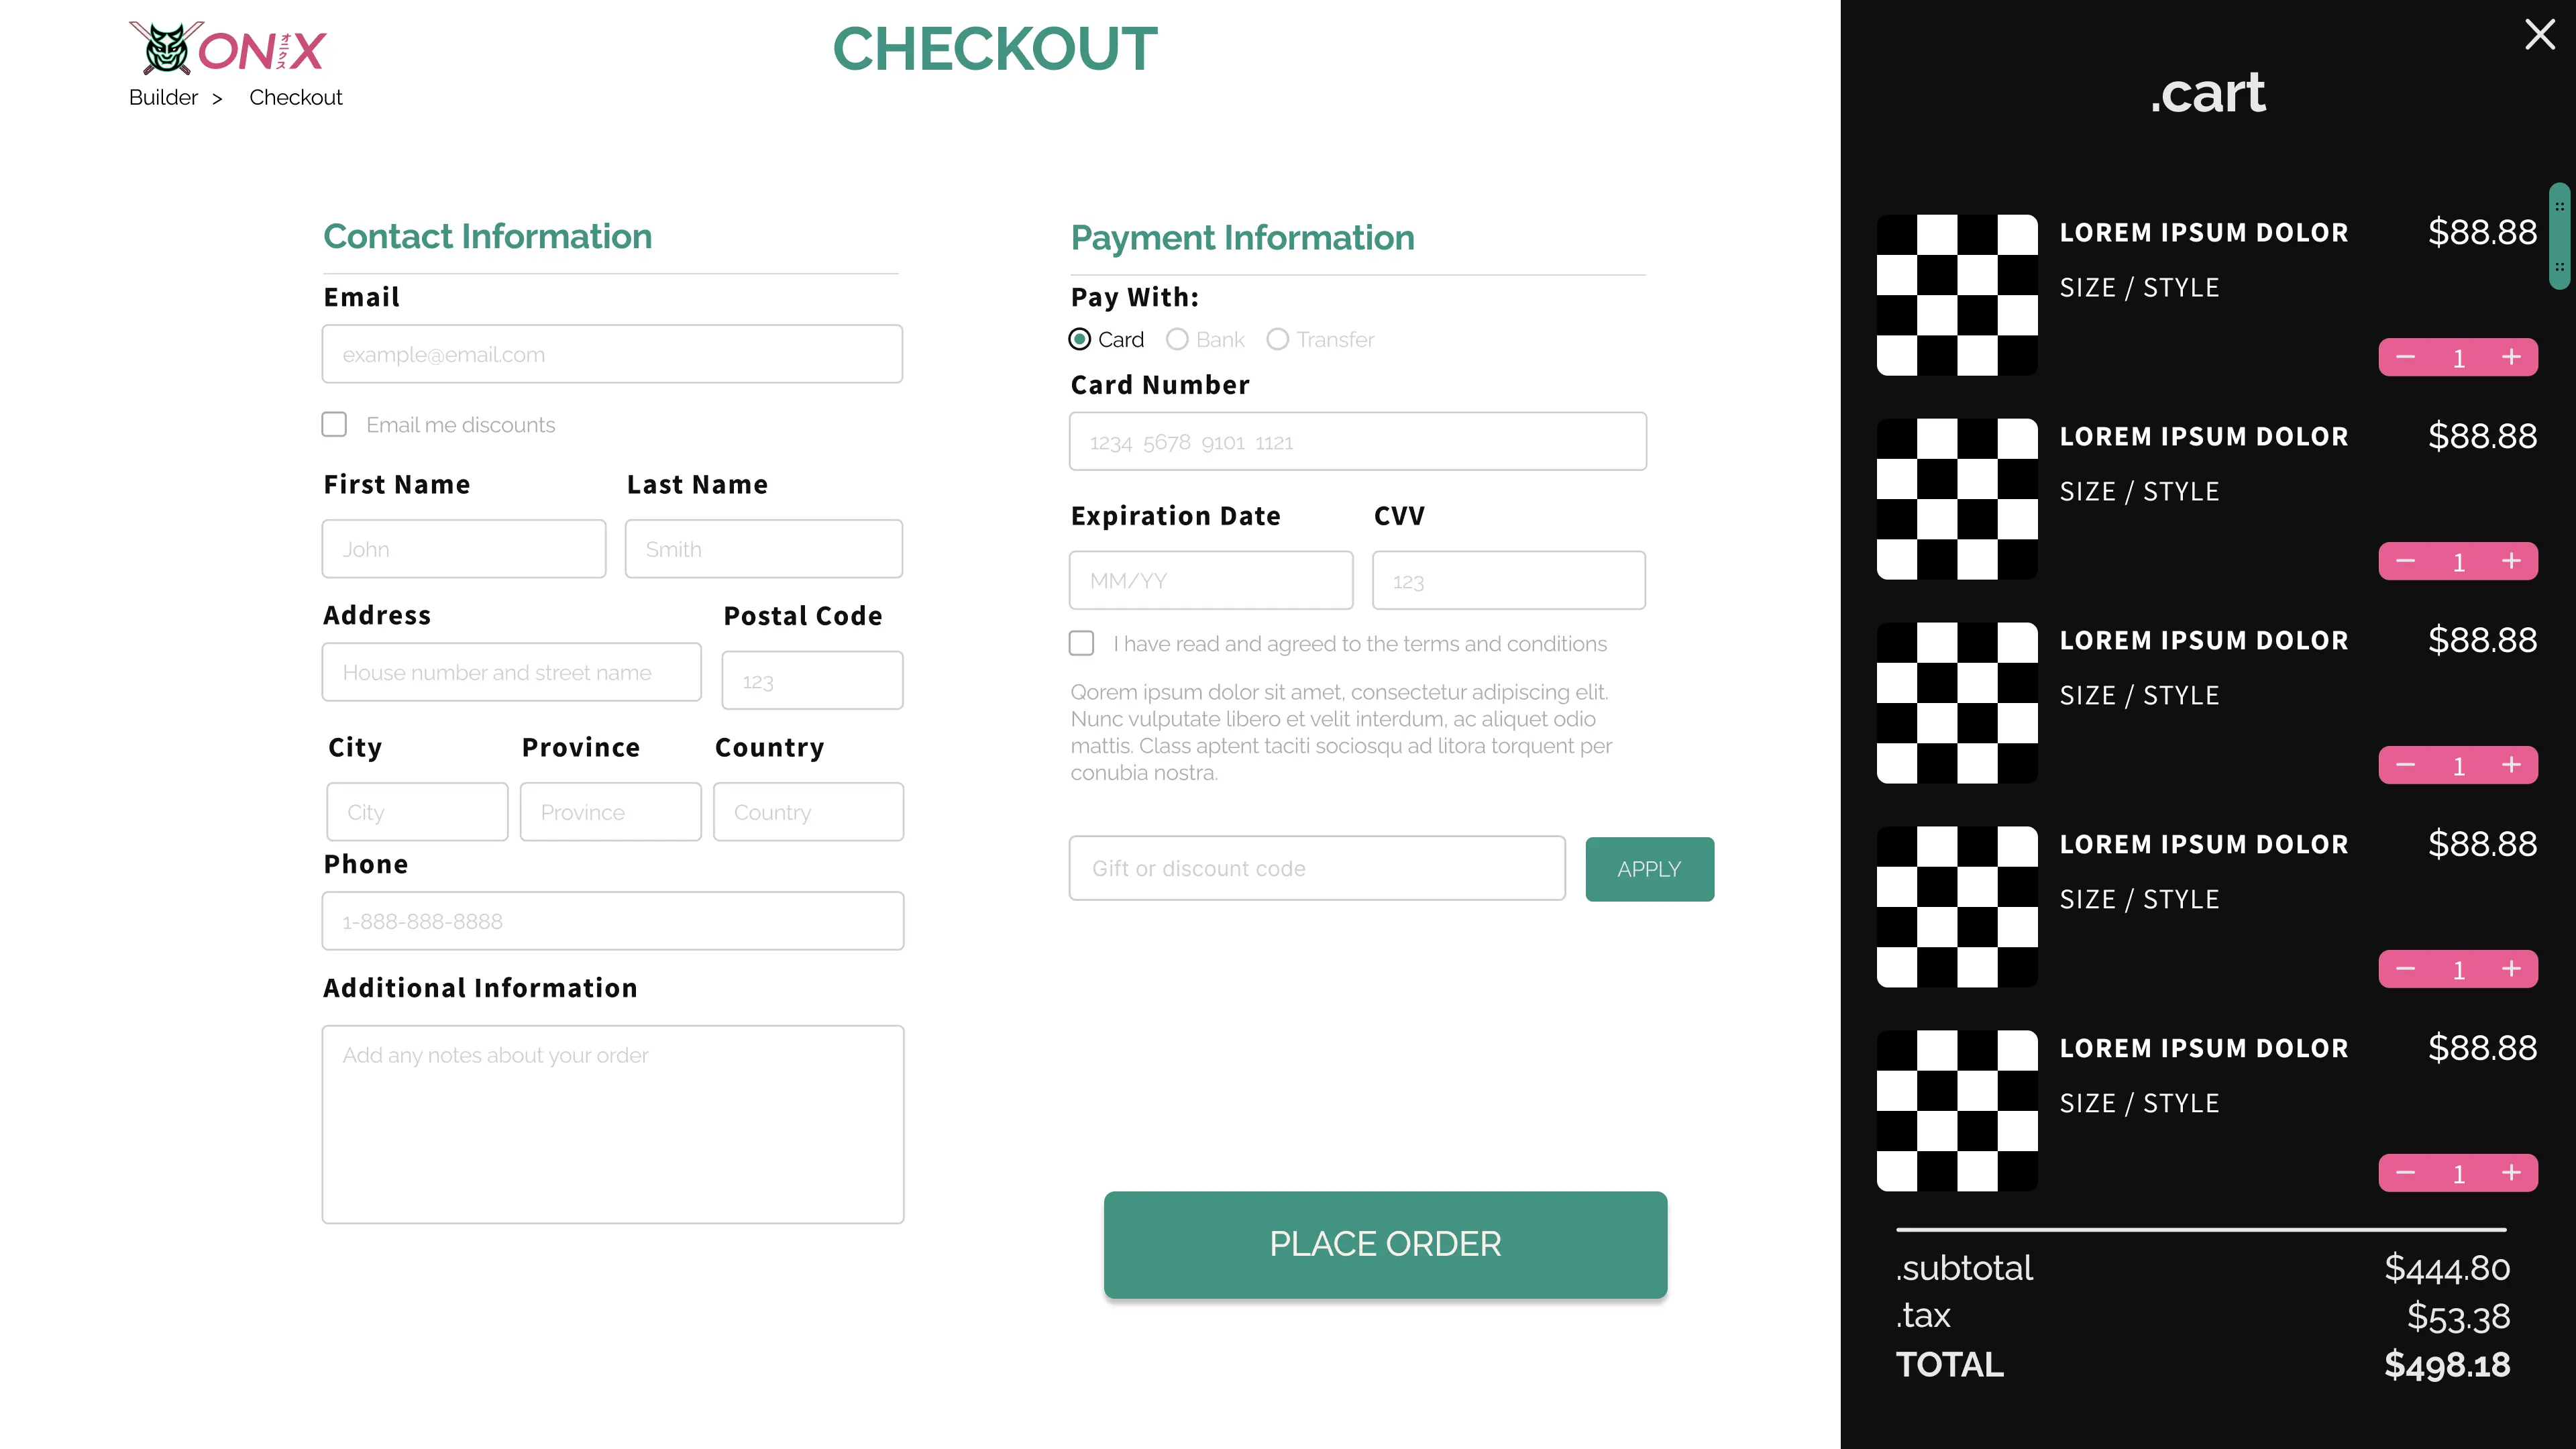Click the PLACE ORDER button
This screenshot has width=2576, height=1449.
pos(1385,1244)
